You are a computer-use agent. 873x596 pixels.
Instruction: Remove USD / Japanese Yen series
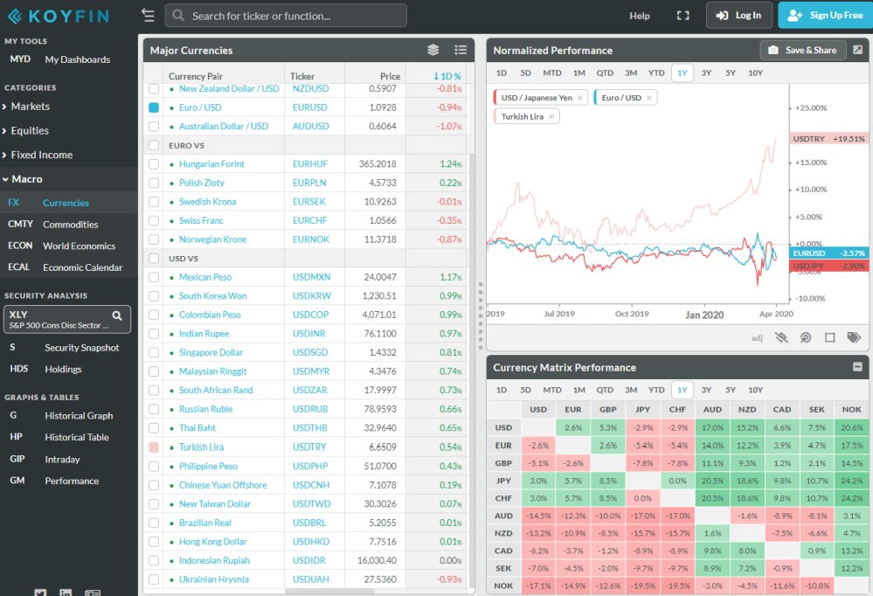tap(580, 98)
